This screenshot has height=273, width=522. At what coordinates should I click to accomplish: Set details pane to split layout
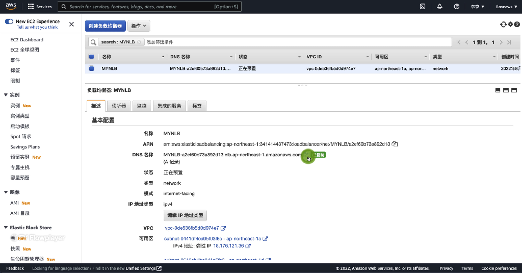(506, 90)
